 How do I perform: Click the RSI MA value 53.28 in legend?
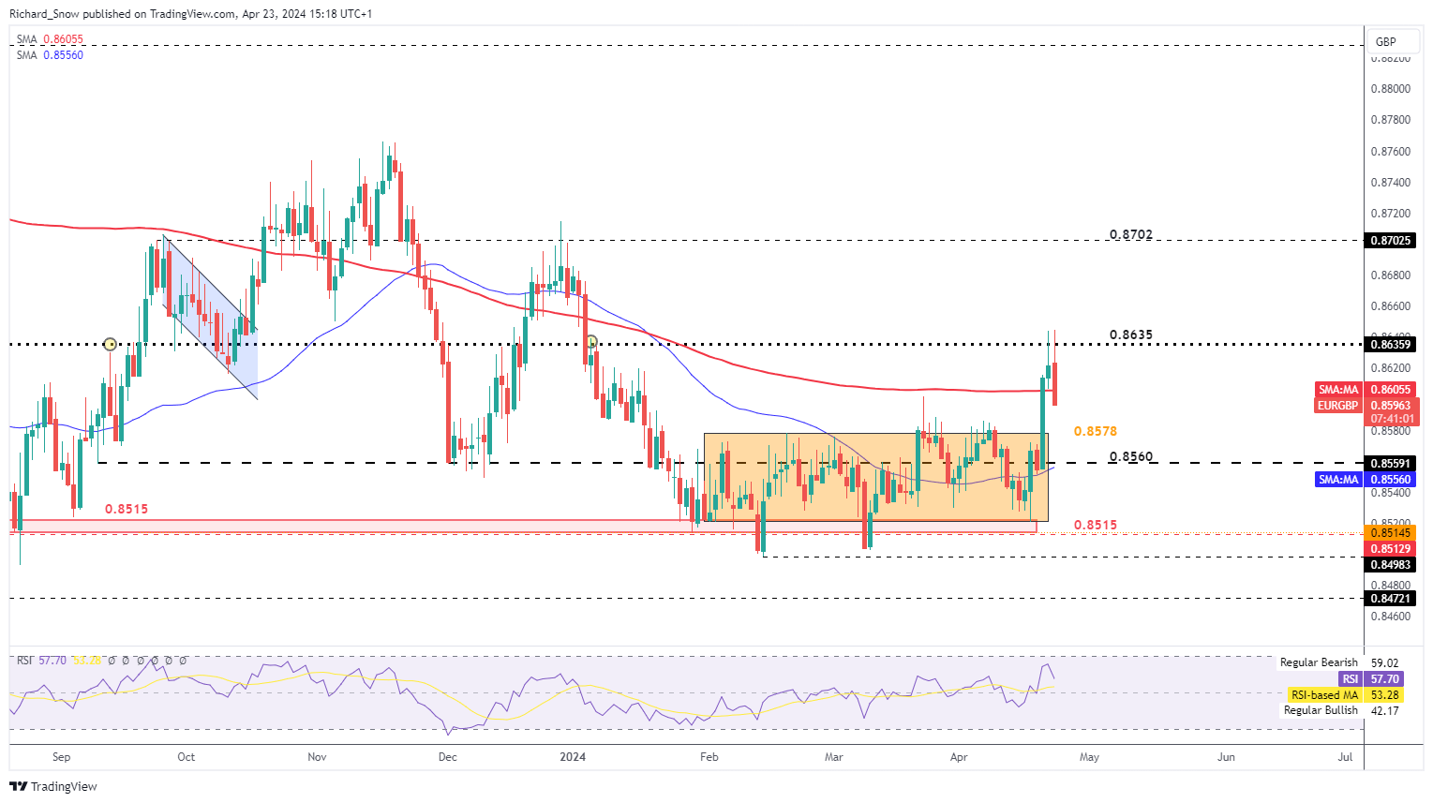tap(87, 661)
